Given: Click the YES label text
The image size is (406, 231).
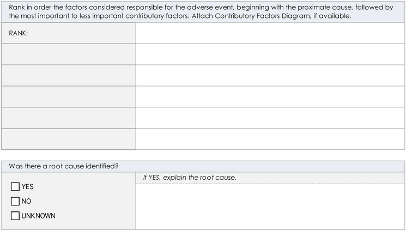Looking at the screenshot, I should point(27,187).
